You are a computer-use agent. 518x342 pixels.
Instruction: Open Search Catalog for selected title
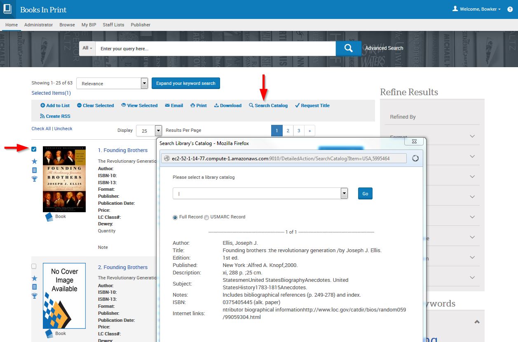268,105
